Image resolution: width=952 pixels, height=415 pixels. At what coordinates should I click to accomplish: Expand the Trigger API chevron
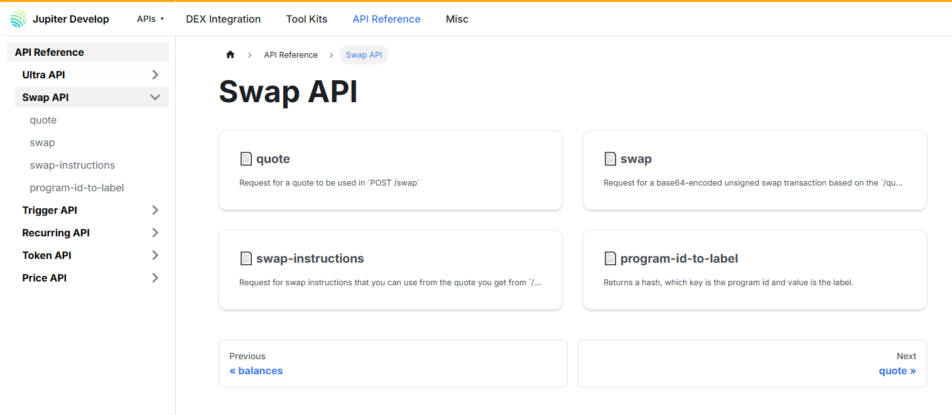point(155,210)
